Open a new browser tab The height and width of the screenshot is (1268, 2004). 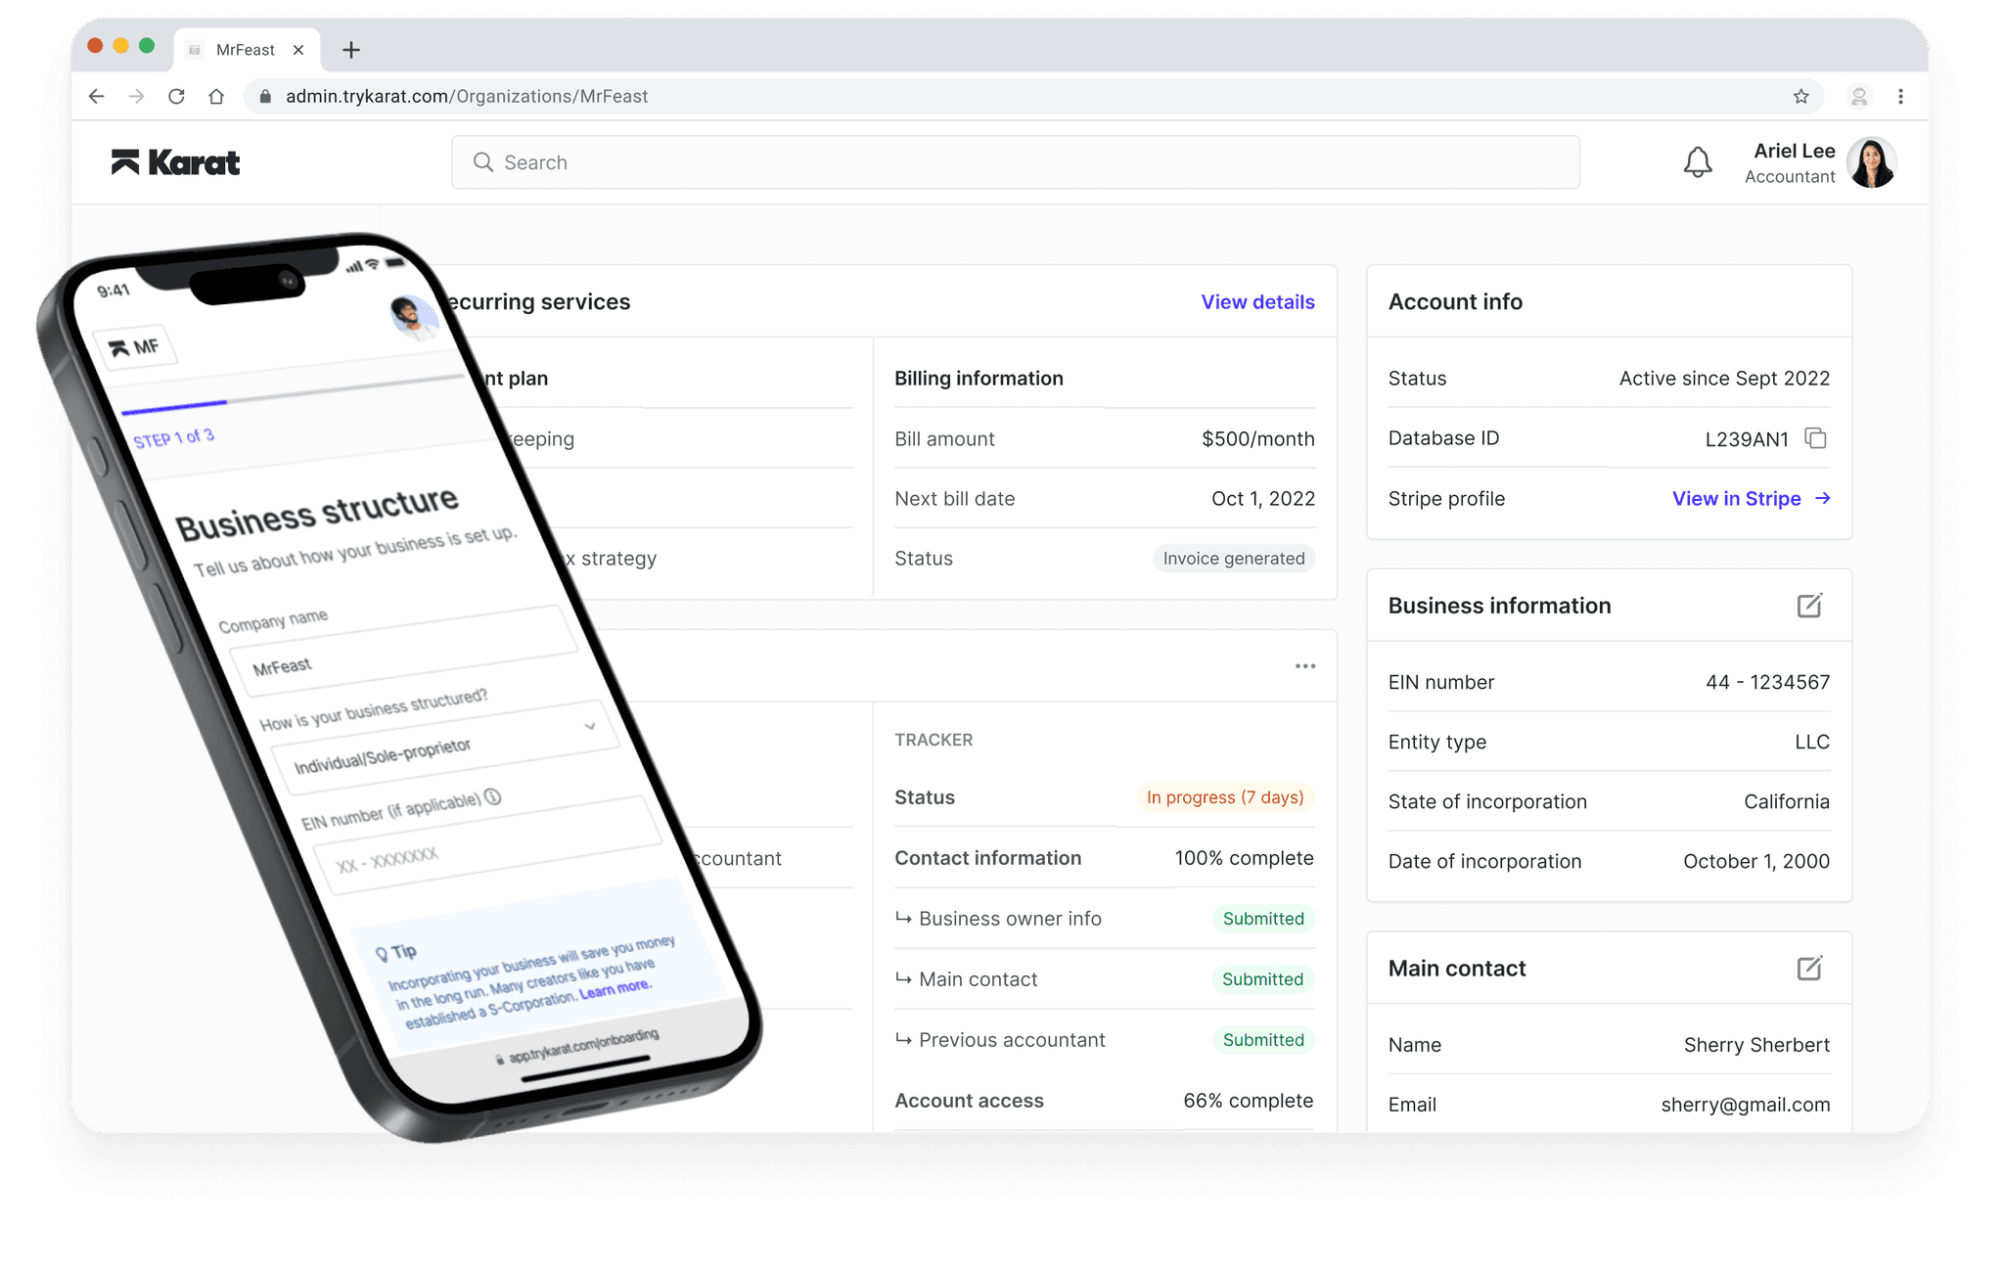[351, 50]
